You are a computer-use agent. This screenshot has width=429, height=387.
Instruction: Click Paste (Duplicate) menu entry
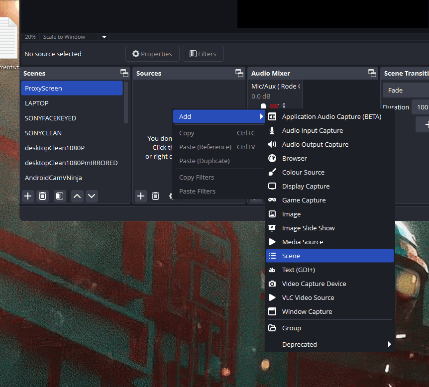tap(219, 161)
